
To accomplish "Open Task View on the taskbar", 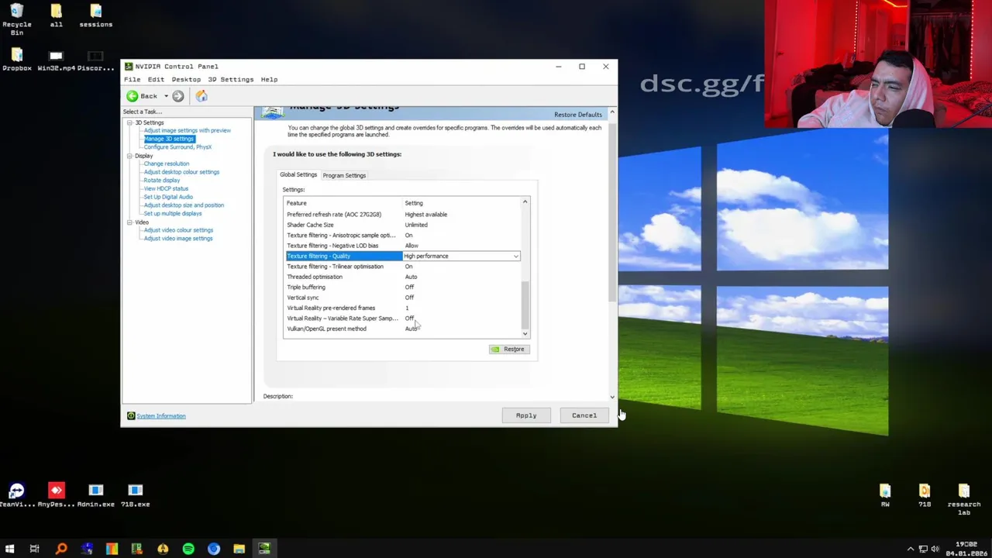I will point(35,549).
